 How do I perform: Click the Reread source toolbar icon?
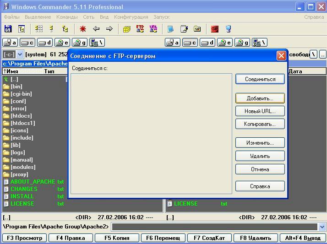coord(8,29)
